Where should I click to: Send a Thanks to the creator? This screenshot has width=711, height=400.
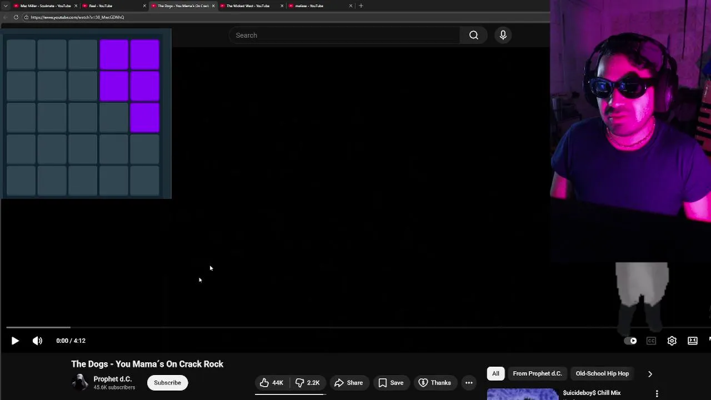435,383
